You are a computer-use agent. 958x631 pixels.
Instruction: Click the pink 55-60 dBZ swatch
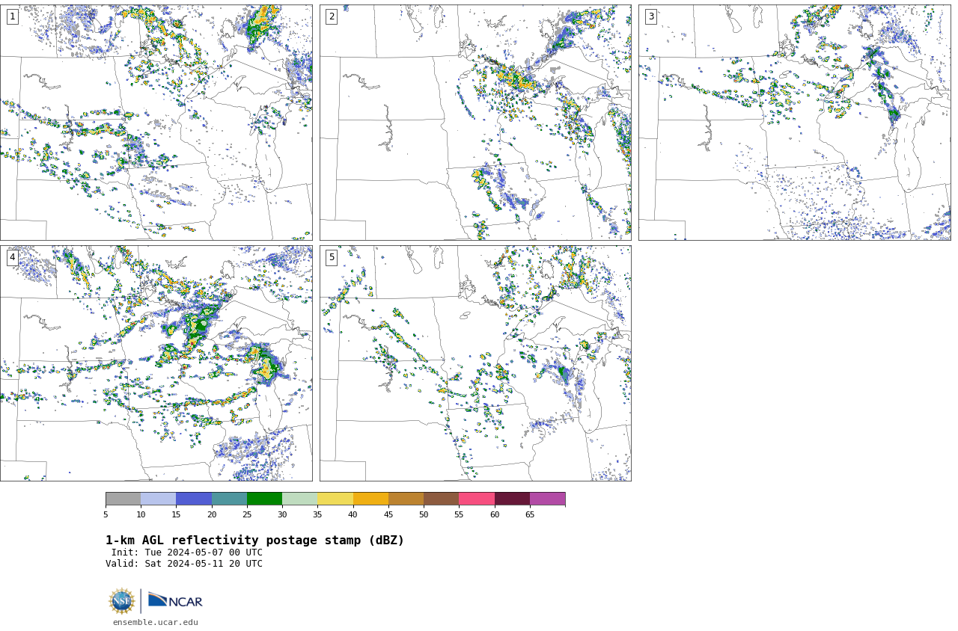[x=477, y=499]
